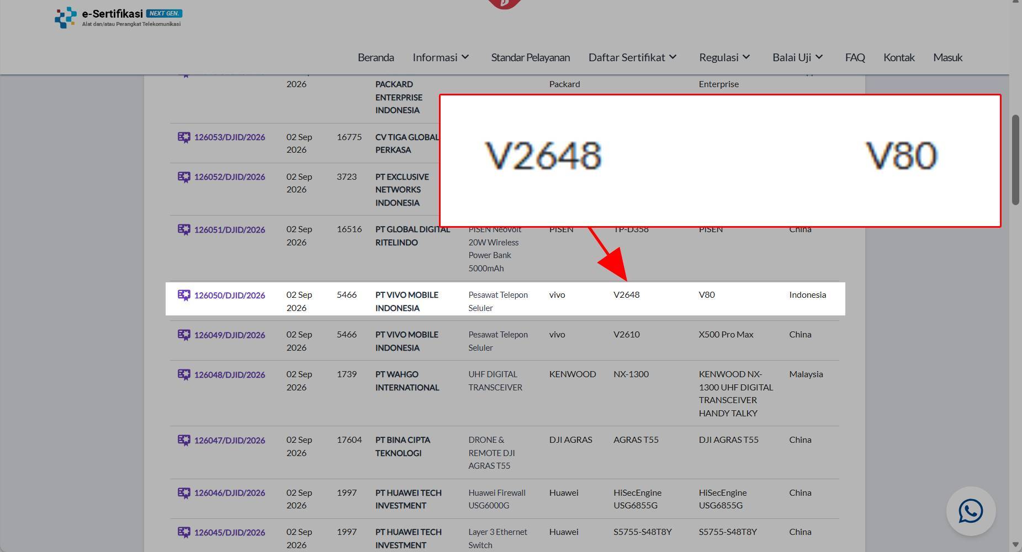Select PT GLOBAL DIGITAL RITELINDO cell

click(x=412, y=236)
